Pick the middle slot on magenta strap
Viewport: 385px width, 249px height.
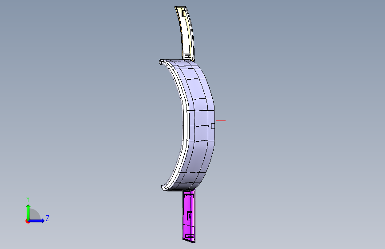tap(189, 216)
